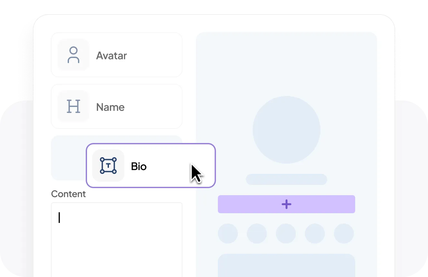
Task: Select the Name label text
Action: click(x=110, y=107)
